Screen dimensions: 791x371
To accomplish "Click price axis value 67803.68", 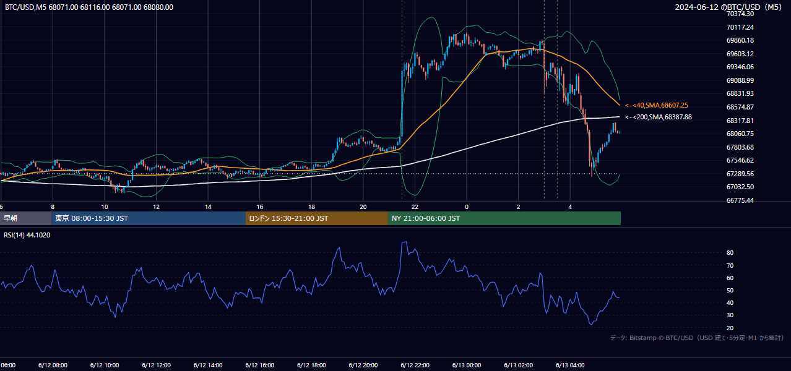I will coord(740,147).
